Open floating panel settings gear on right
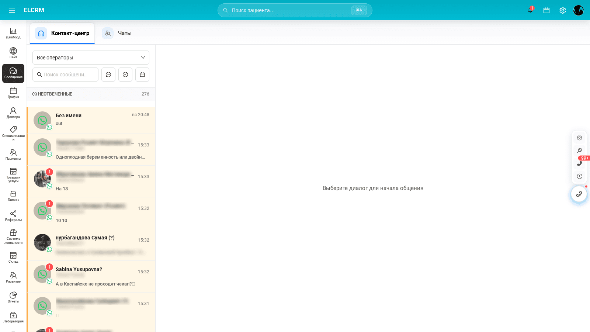 point(579,138)
